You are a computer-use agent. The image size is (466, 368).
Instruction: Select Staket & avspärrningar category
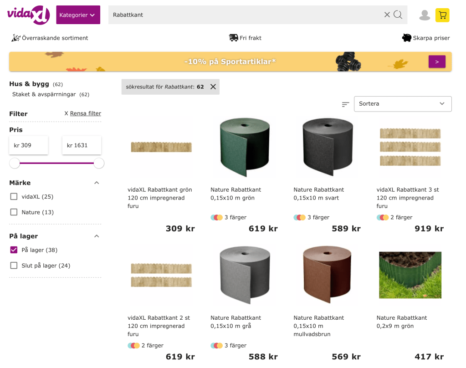click(44, 95)
